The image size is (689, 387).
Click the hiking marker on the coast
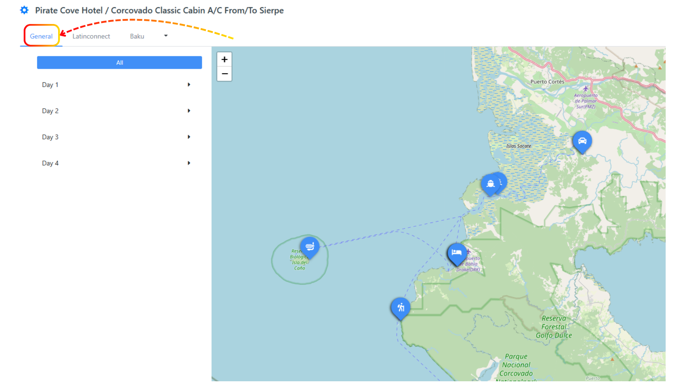point(400,308)
